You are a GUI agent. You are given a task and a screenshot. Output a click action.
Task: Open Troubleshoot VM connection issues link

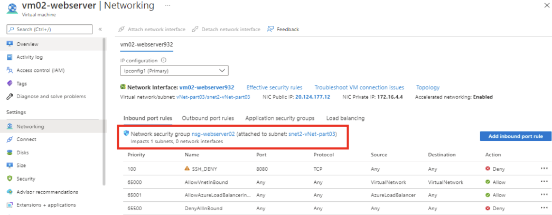[x=359, y=87]
